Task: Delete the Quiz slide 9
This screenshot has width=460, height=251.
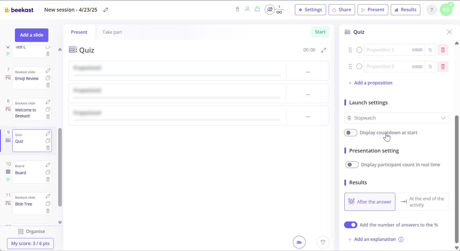Action: click(48, 148)
